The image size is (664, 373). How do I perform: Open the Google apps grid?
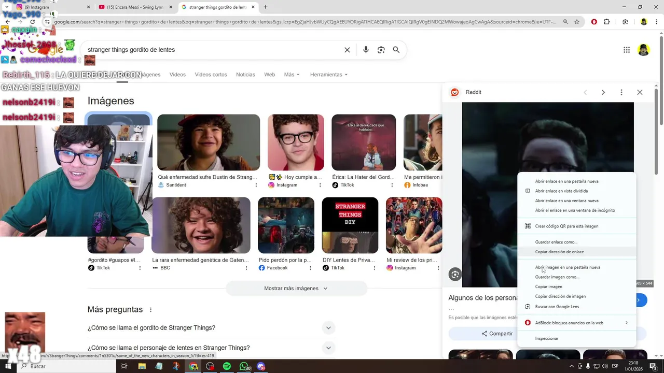[x=627, y=50]
